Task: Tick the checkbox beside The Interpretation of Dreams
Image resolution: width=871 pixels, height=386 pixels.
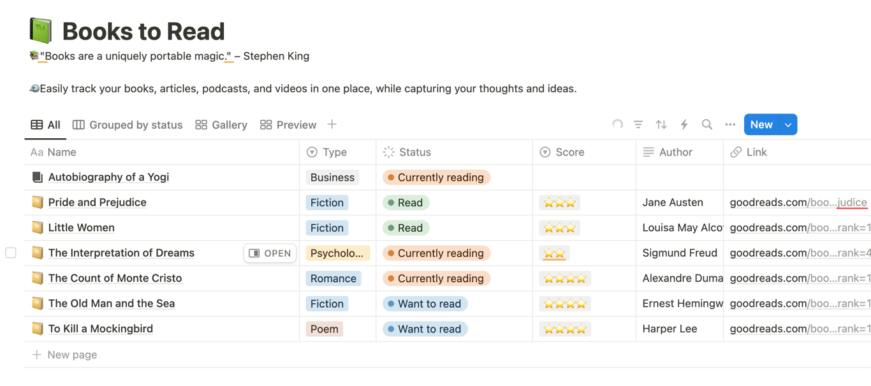Action: tap(11, 253)
